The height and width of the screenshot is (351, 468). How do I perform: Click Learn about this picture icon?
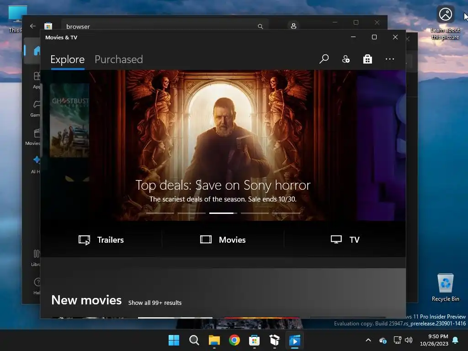tap(445, 22)
